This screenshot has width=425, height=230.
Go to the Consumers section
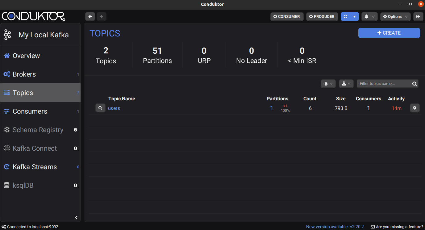coord(40,111)
